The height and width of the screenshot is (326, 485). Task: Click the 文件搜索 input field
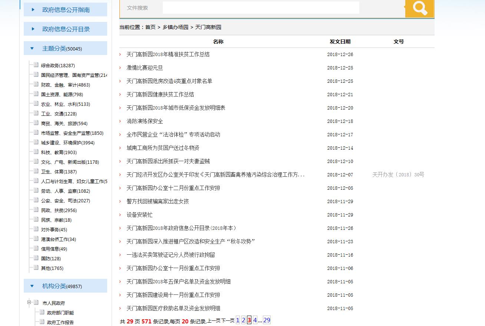click(x=261, y=8)
